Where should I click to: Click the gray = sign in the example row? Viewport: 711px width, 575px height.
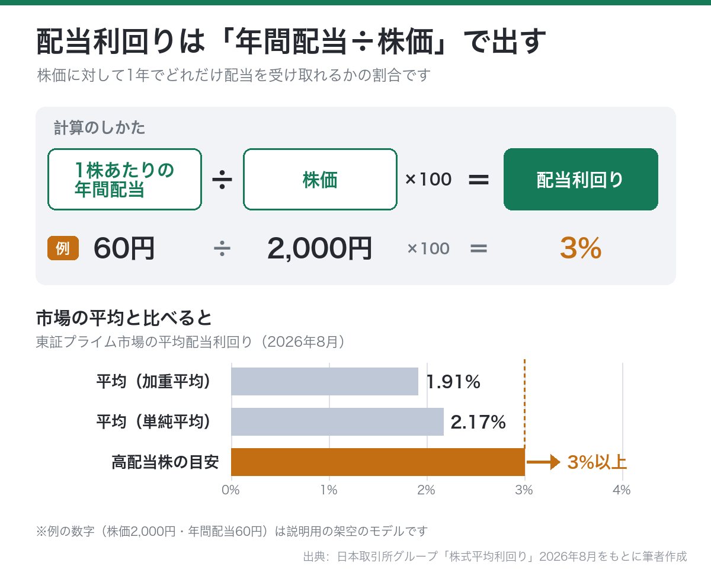click(x=479, y=249)
